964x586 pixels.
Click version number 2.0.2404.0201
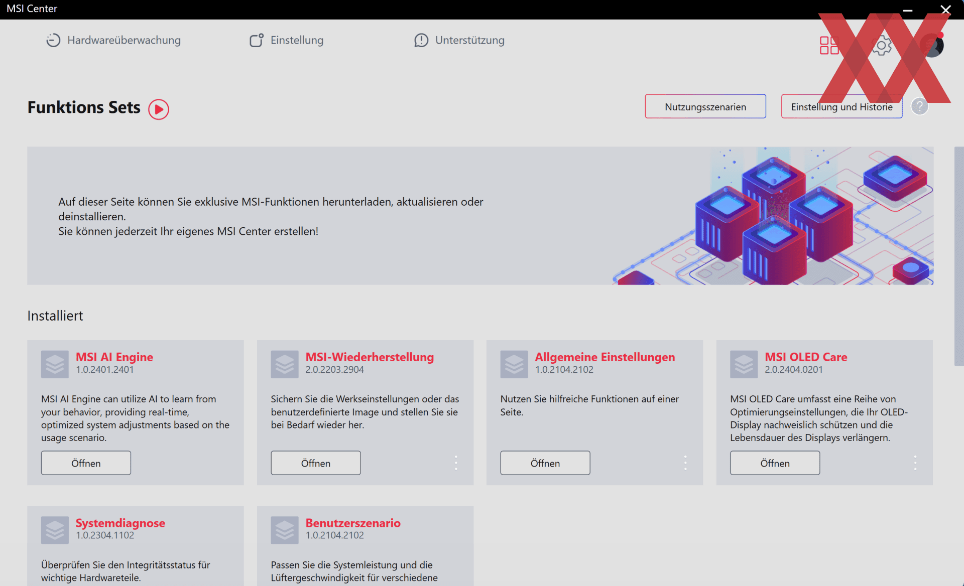pos(794,370)
